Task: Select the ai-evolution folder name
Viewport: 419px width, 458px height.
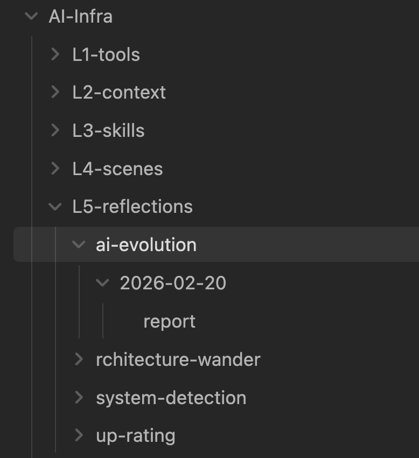Action: point(146,245)
